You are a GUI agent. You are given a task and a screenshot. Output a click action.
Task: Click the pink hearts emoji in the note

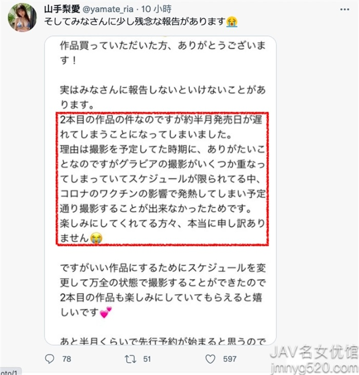pyautogui.click(x=106, y=312)
